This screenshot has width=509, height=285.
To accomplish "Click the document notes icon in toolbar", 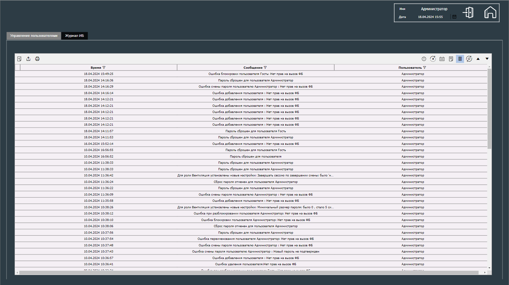I will (x=451, y=59).
